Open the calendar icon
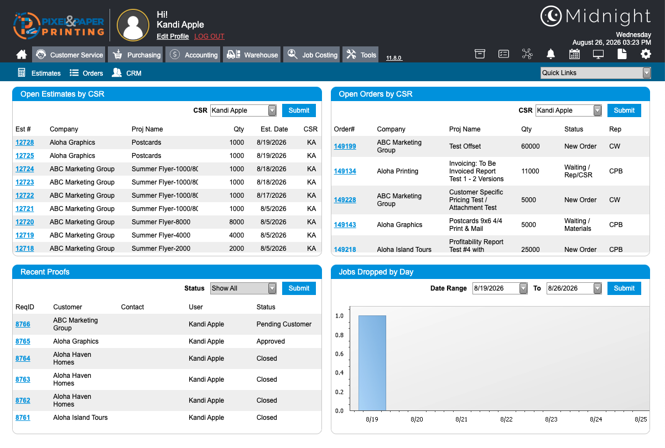665x448 pixels. (574, 54)
